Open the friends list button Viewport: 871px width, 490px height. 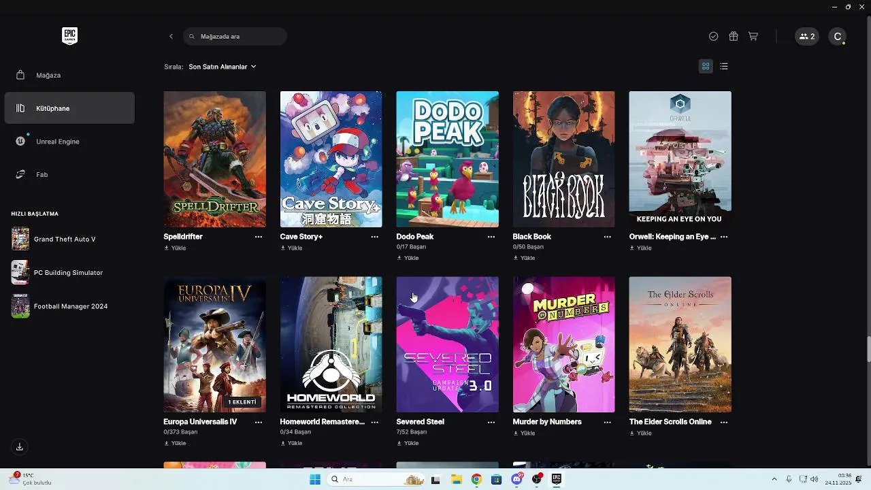tap(806, 37)
